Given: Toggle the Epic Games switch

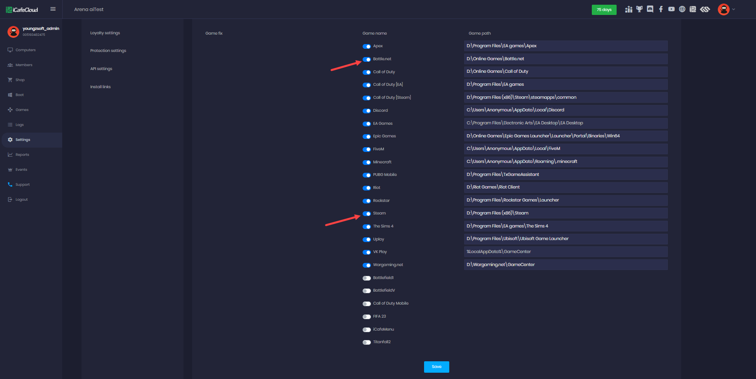Looking at the screenshot, I should (x=367, y=137).
